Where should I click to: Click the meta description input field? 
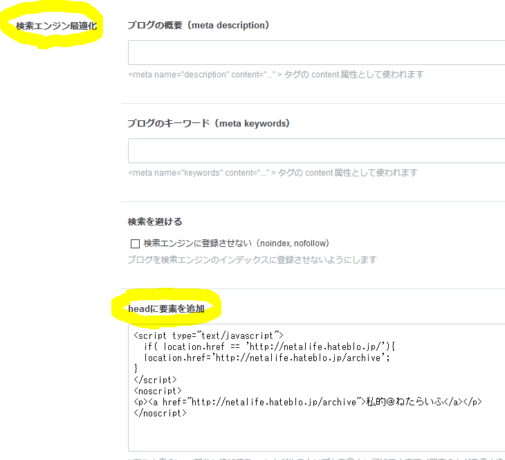316,53
